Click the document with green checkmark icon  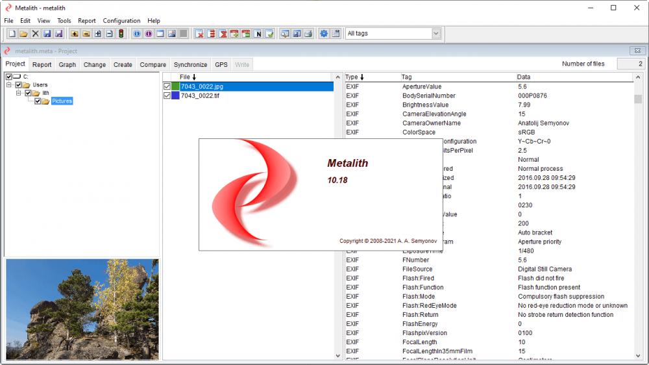coord(269,34)
